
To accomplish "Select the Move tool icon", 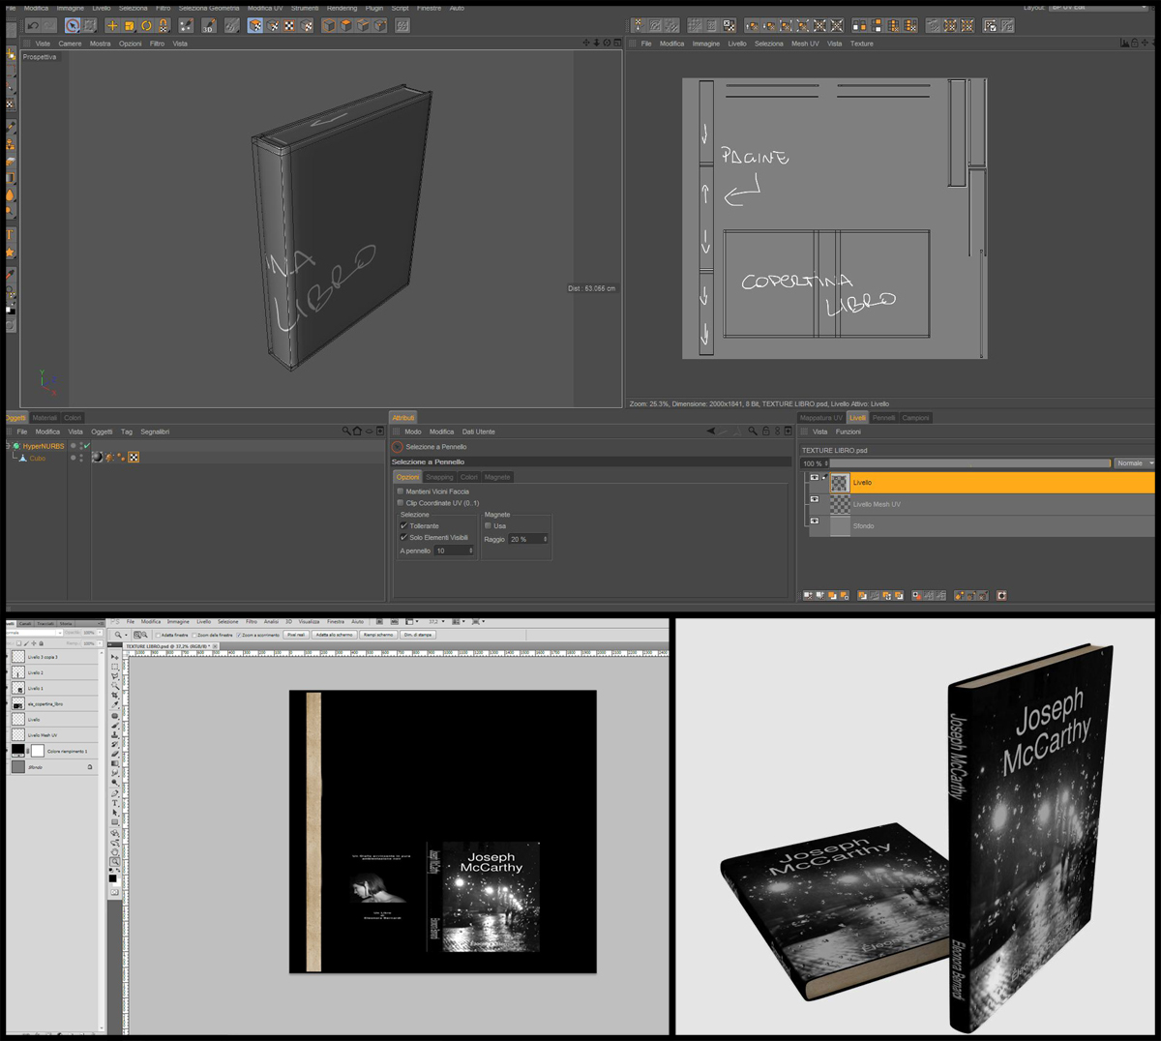I will tap(112, 26).
